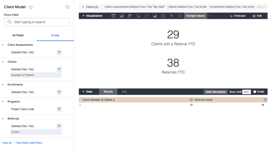Open visualization Edit settings
The image size is (272, 157).
[257, 16]
